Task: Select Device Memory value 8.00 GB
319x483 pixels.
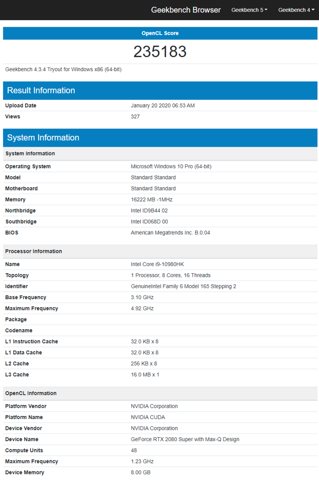Action: pyautogui.click(x=141, y=473)
